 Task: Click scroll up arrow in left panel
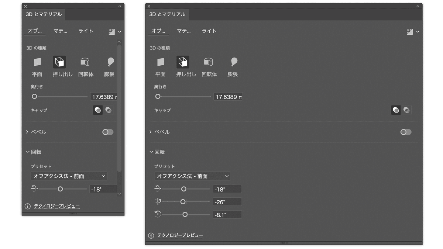[x=119, y=42]
